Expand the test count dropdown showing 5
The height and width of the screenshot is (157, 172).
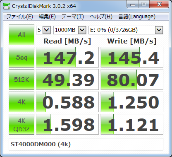pos(46,30)
